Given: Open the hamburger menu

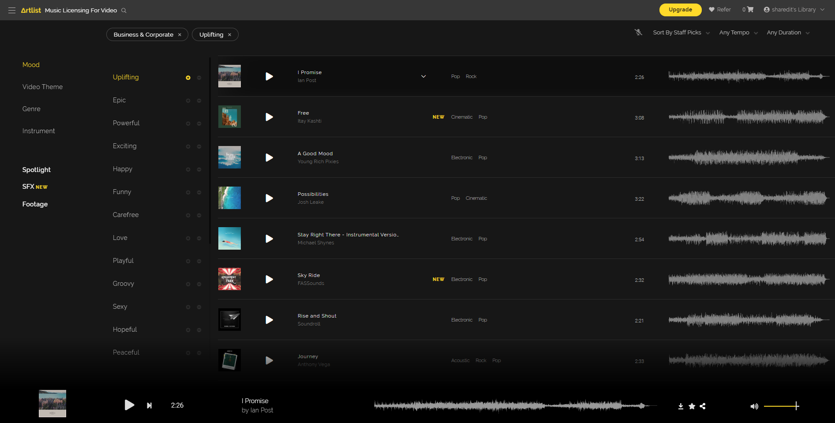Looking at the screenshot, I should (12, 10).
